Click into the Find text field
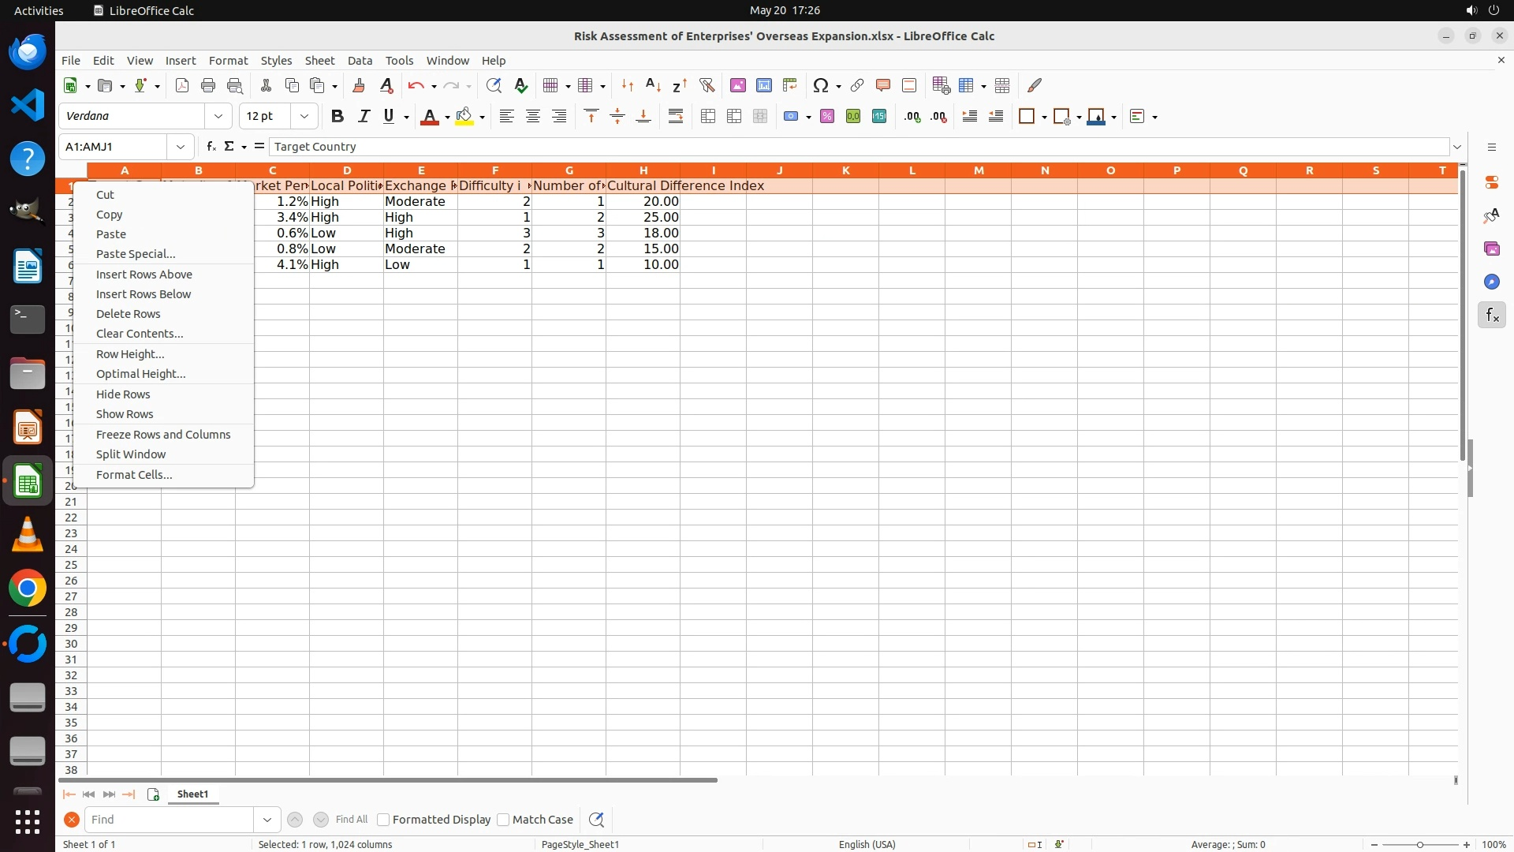 (x=170, y=820)
